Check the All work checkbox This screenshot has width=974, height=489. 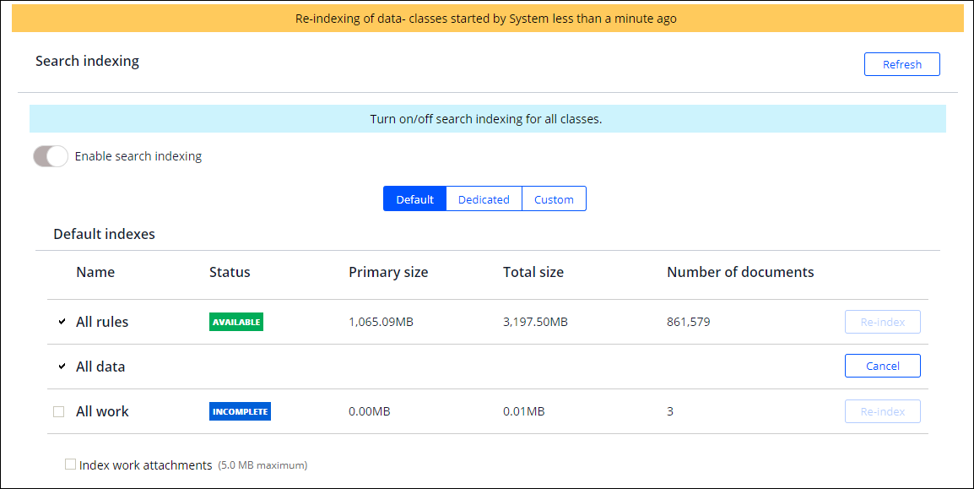[59, 412]
